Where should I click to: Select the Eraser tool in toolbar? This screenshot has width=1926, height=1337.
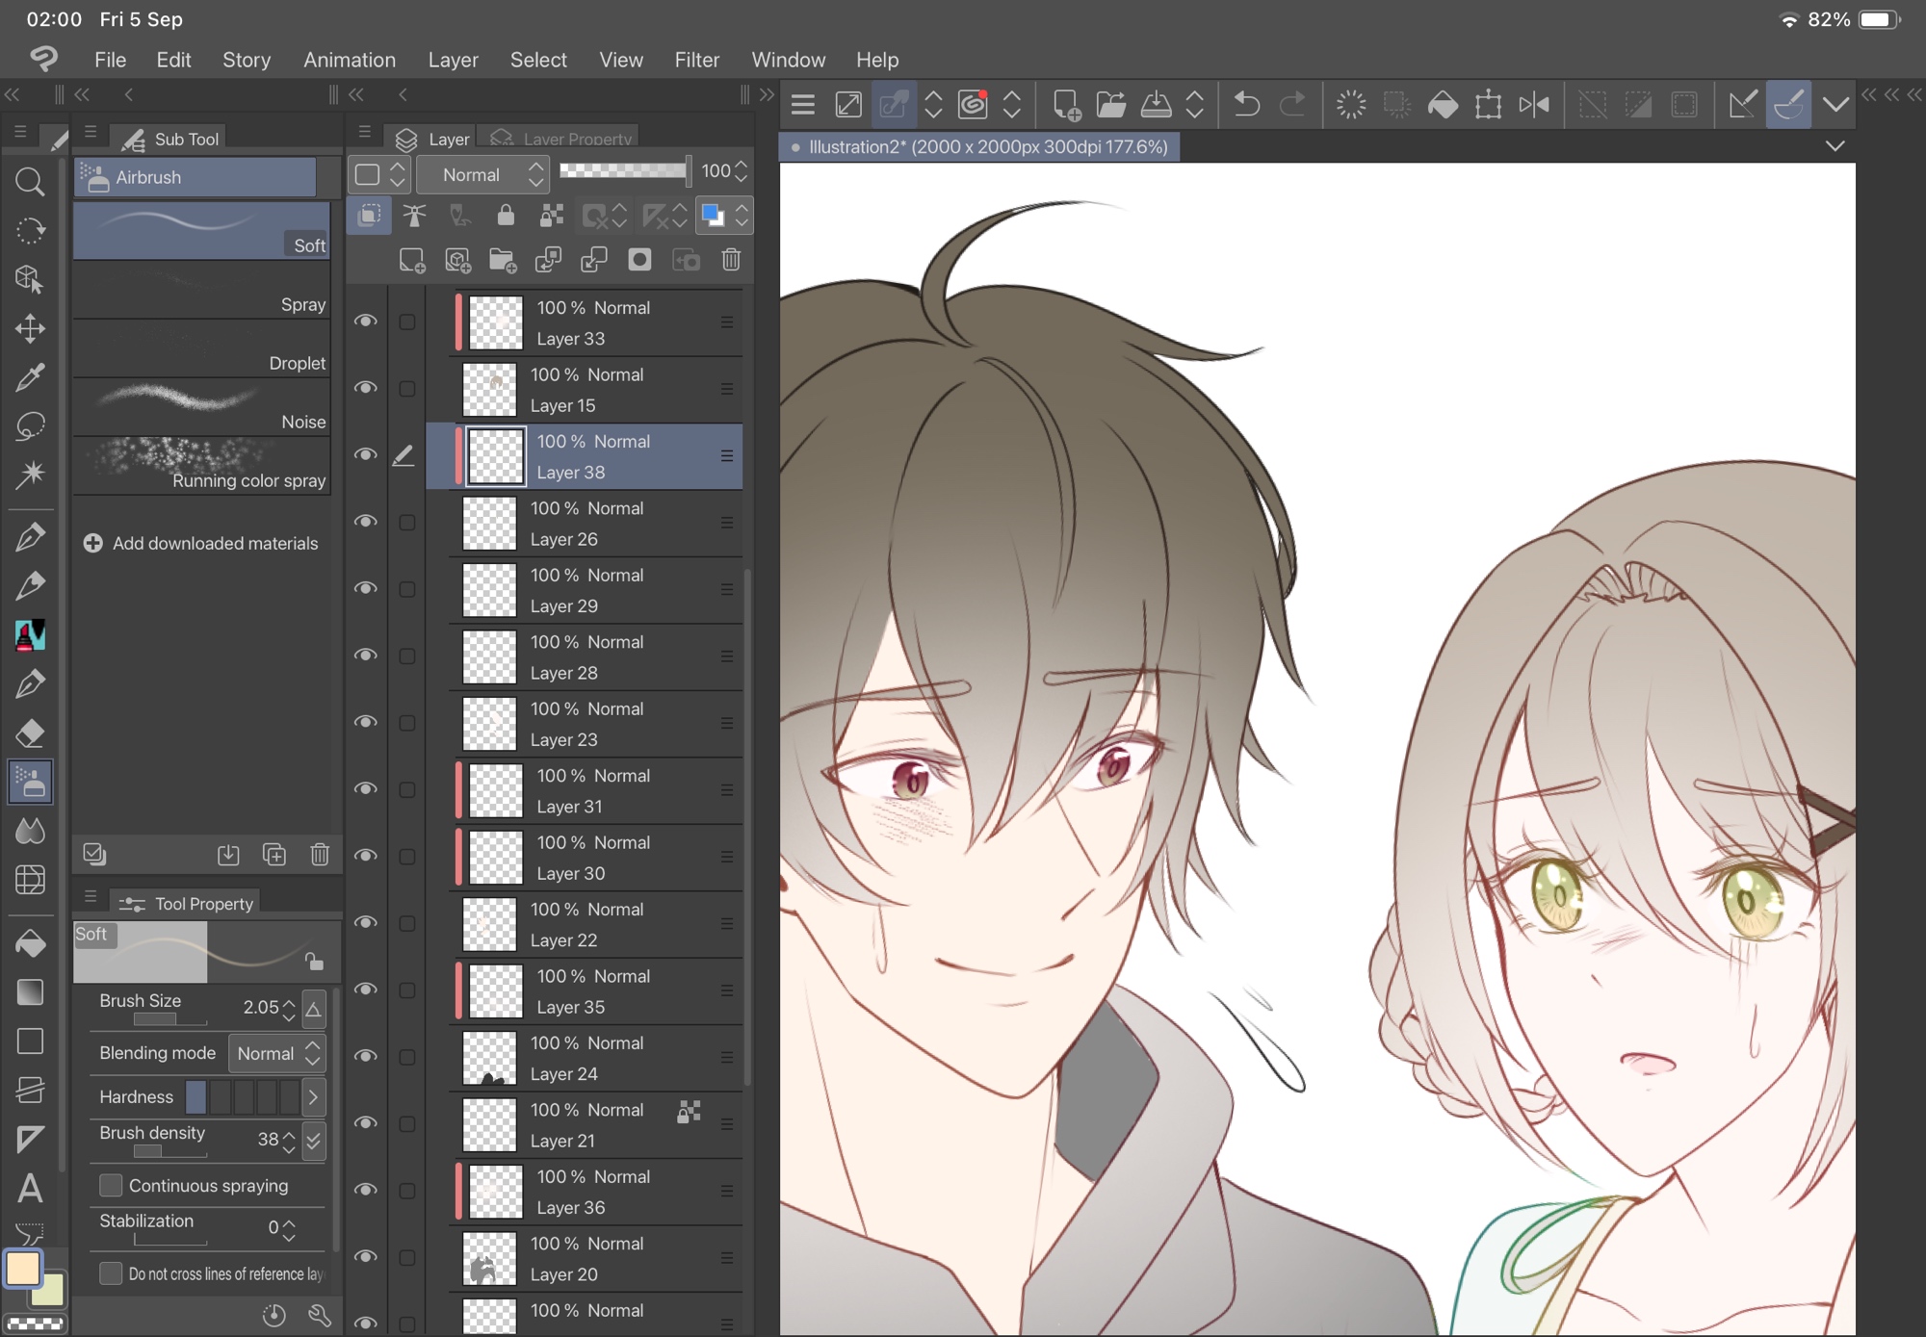click(30, 733)
